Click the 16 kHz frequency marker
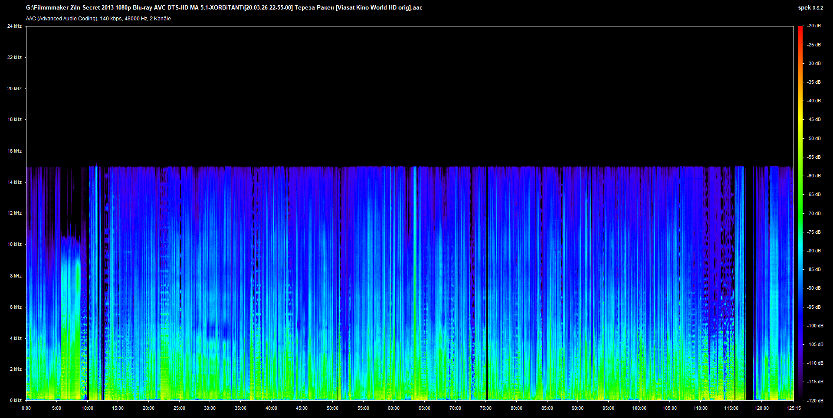The image size is (833, 418). pos(14,151)
